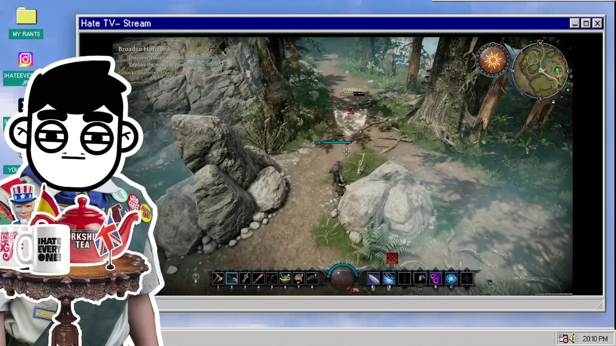616x346 pixels.
Task: Zoom out the minimap with minus
Action: tap(561, 97)
